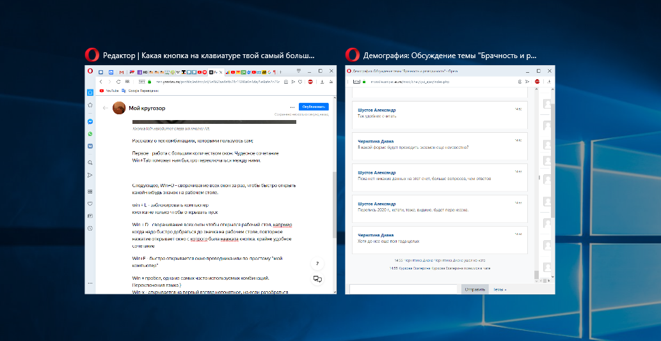Click the chat message input field
Viewport: 661px width, 341px height.
[403, 289]
